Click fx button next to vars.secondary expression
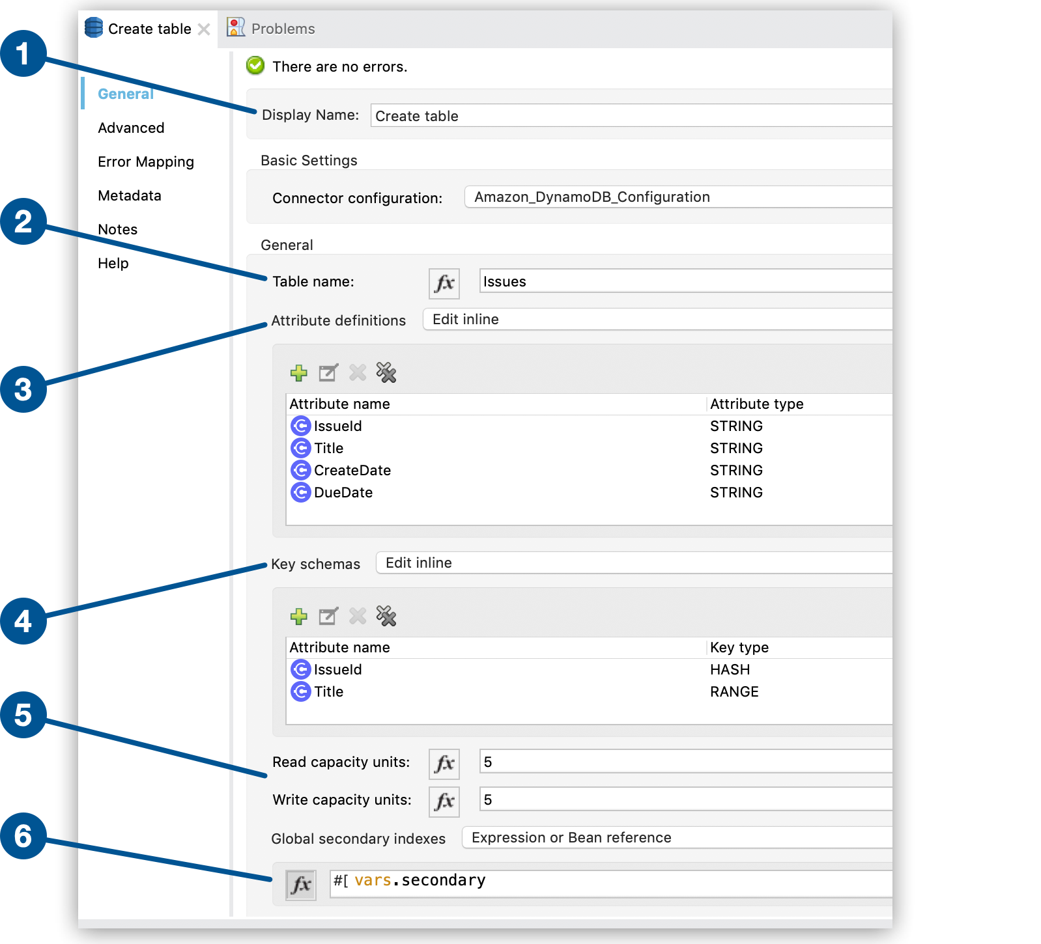Image resolution: width=1041 pixels, height=944 pixels. click(300, 885)
